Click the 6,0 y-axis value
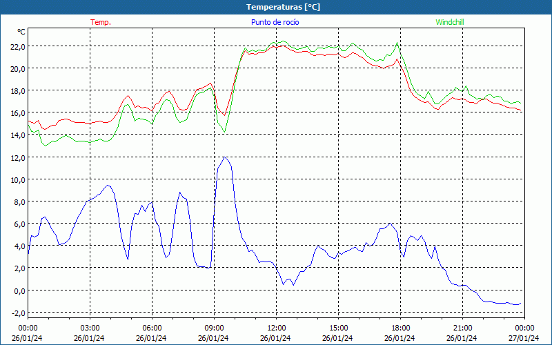Viewport: 552px width, 345px height. pyautogui.click(x=19, y=224)
